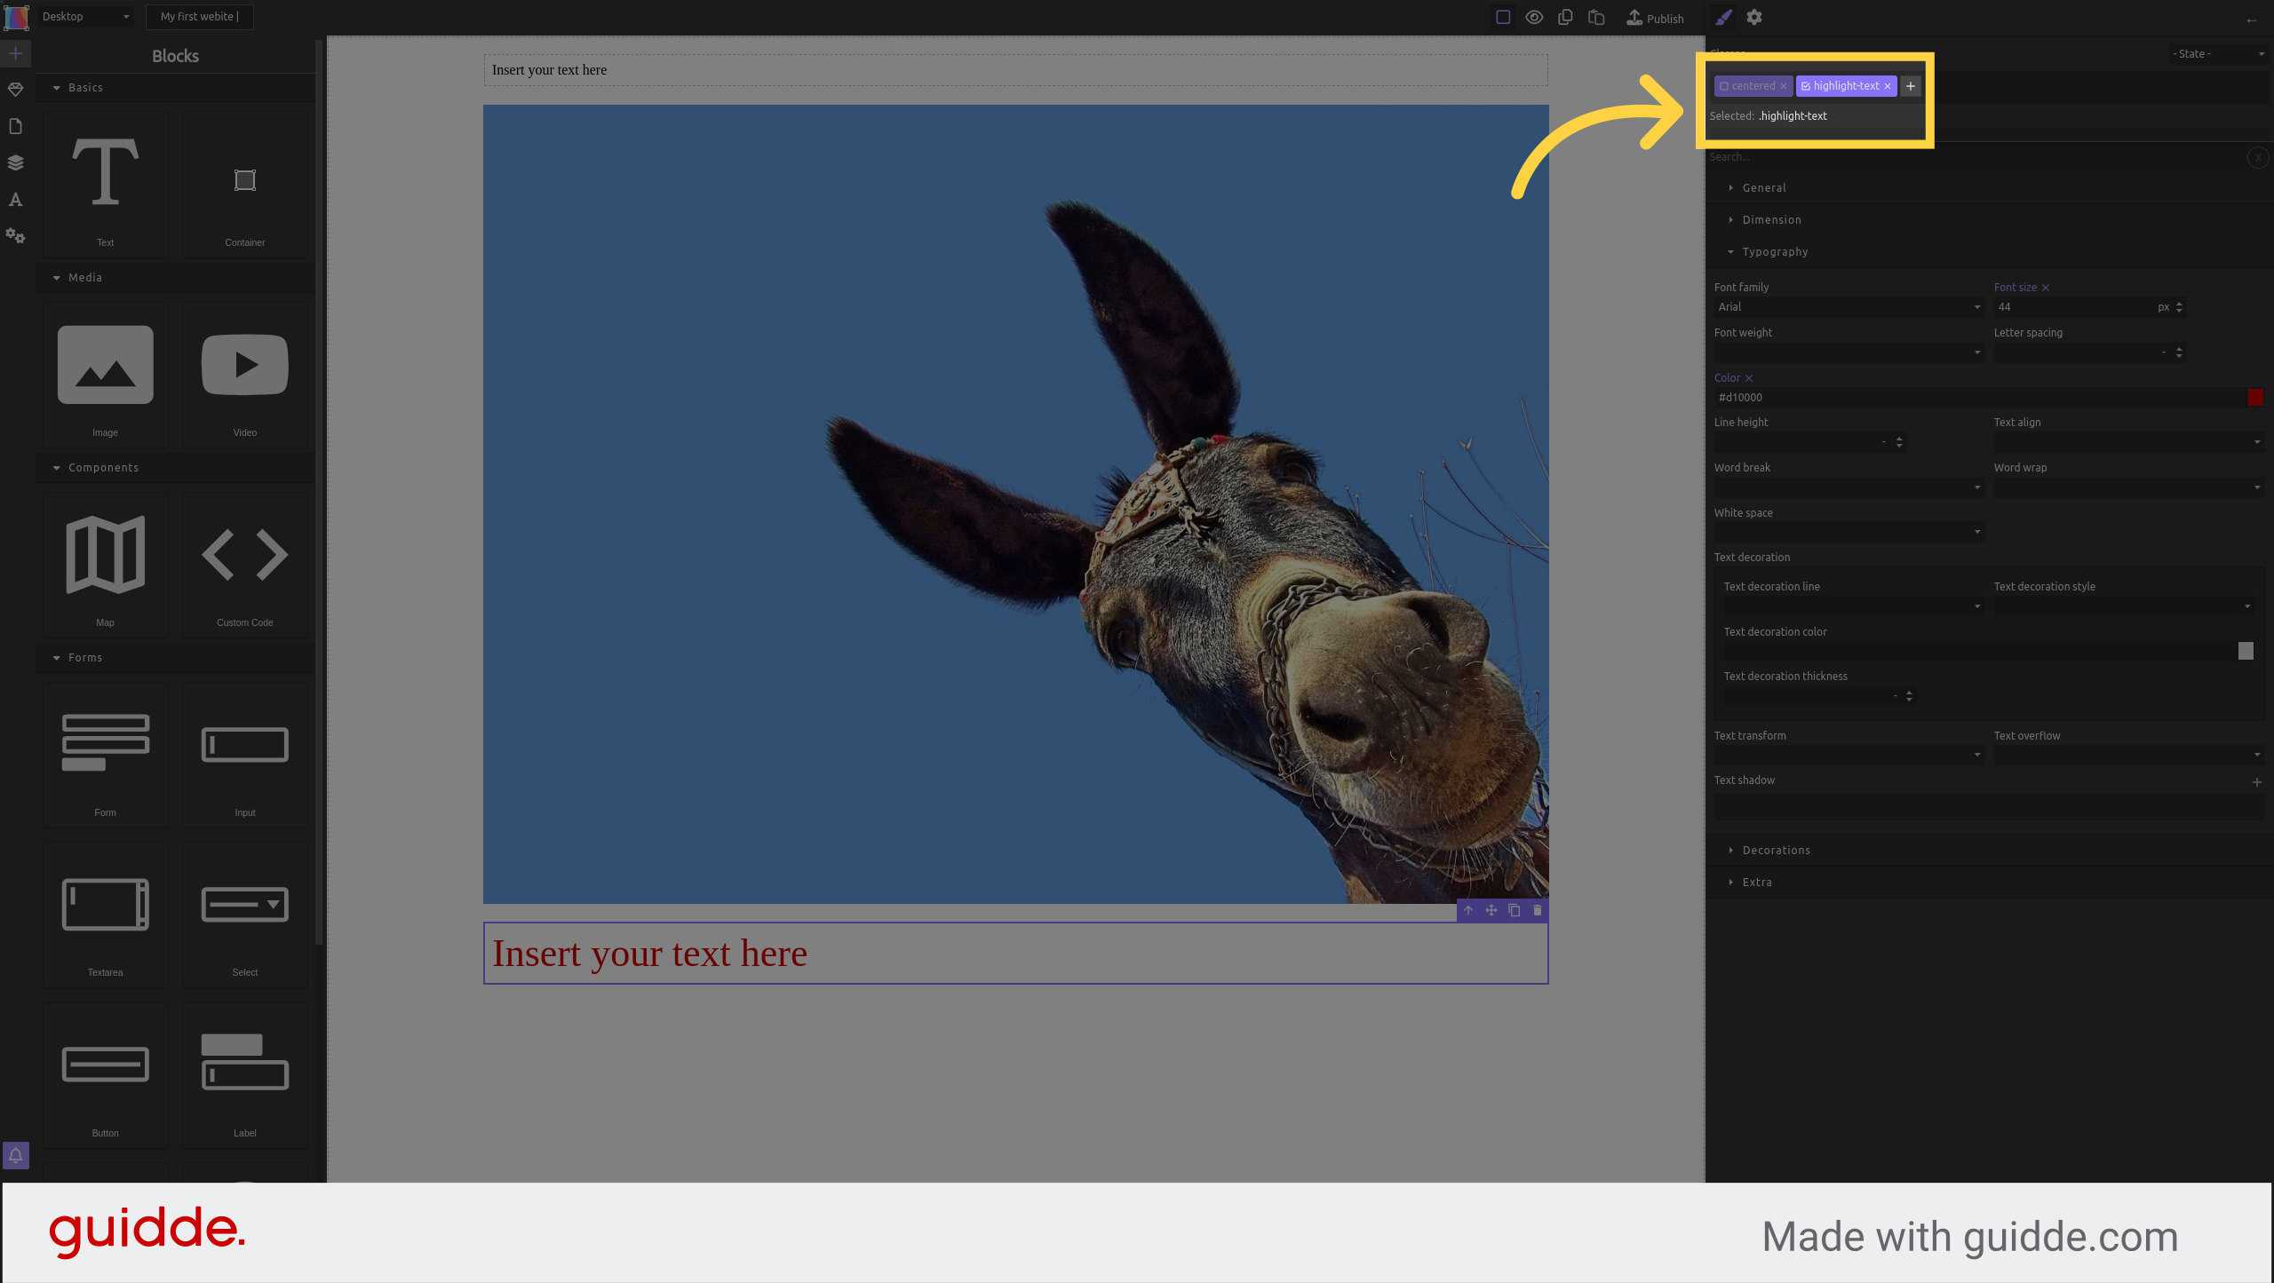Add a new class with the + button
Image resolution: width=2274 pixels, height=1283 pixels.
tap(1910, 86)
